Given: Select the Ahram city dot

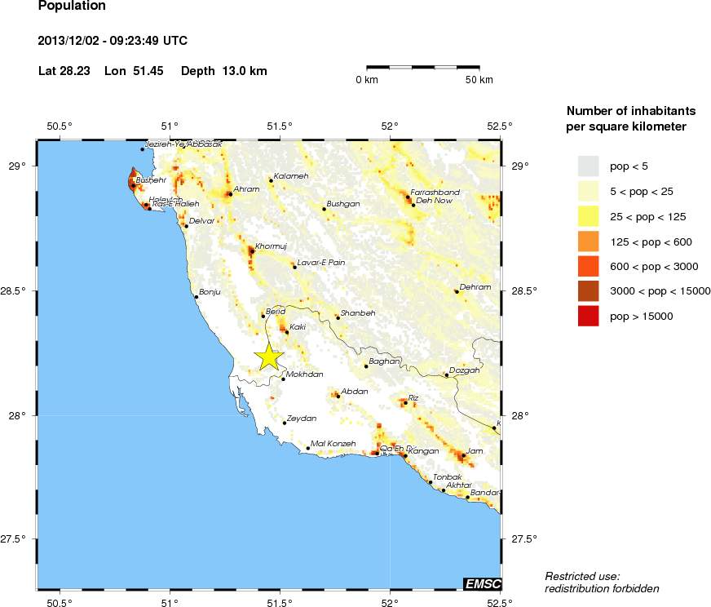Looking at the screenshot, I should (x=231, y=194).
